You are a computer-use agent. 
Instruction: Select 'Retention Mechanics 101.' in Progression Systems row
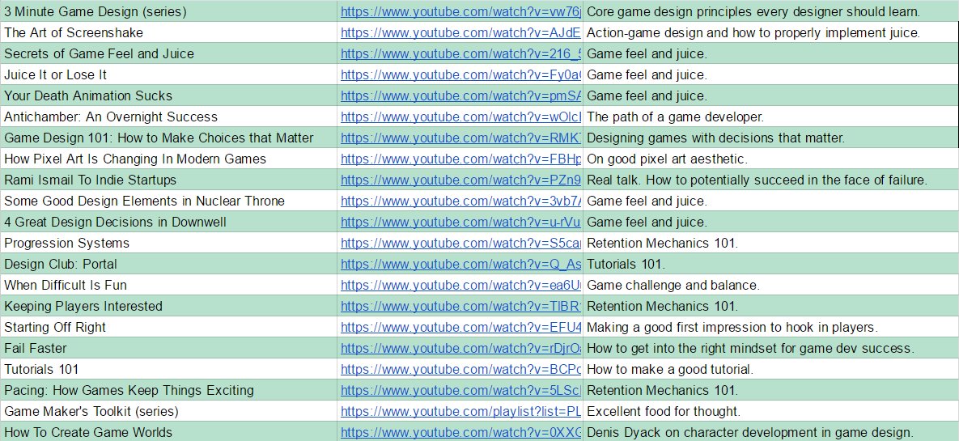pyautogui.click(x=770, y=243)
